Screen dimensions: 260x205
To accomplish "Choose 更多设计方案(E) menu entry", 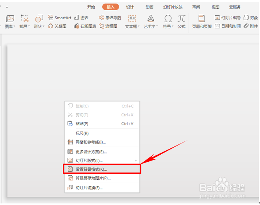I will [x=102, y=152].
